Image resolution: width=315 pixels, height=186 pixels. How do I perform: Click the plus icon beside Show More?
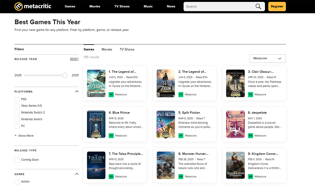(x=15, y=136)
